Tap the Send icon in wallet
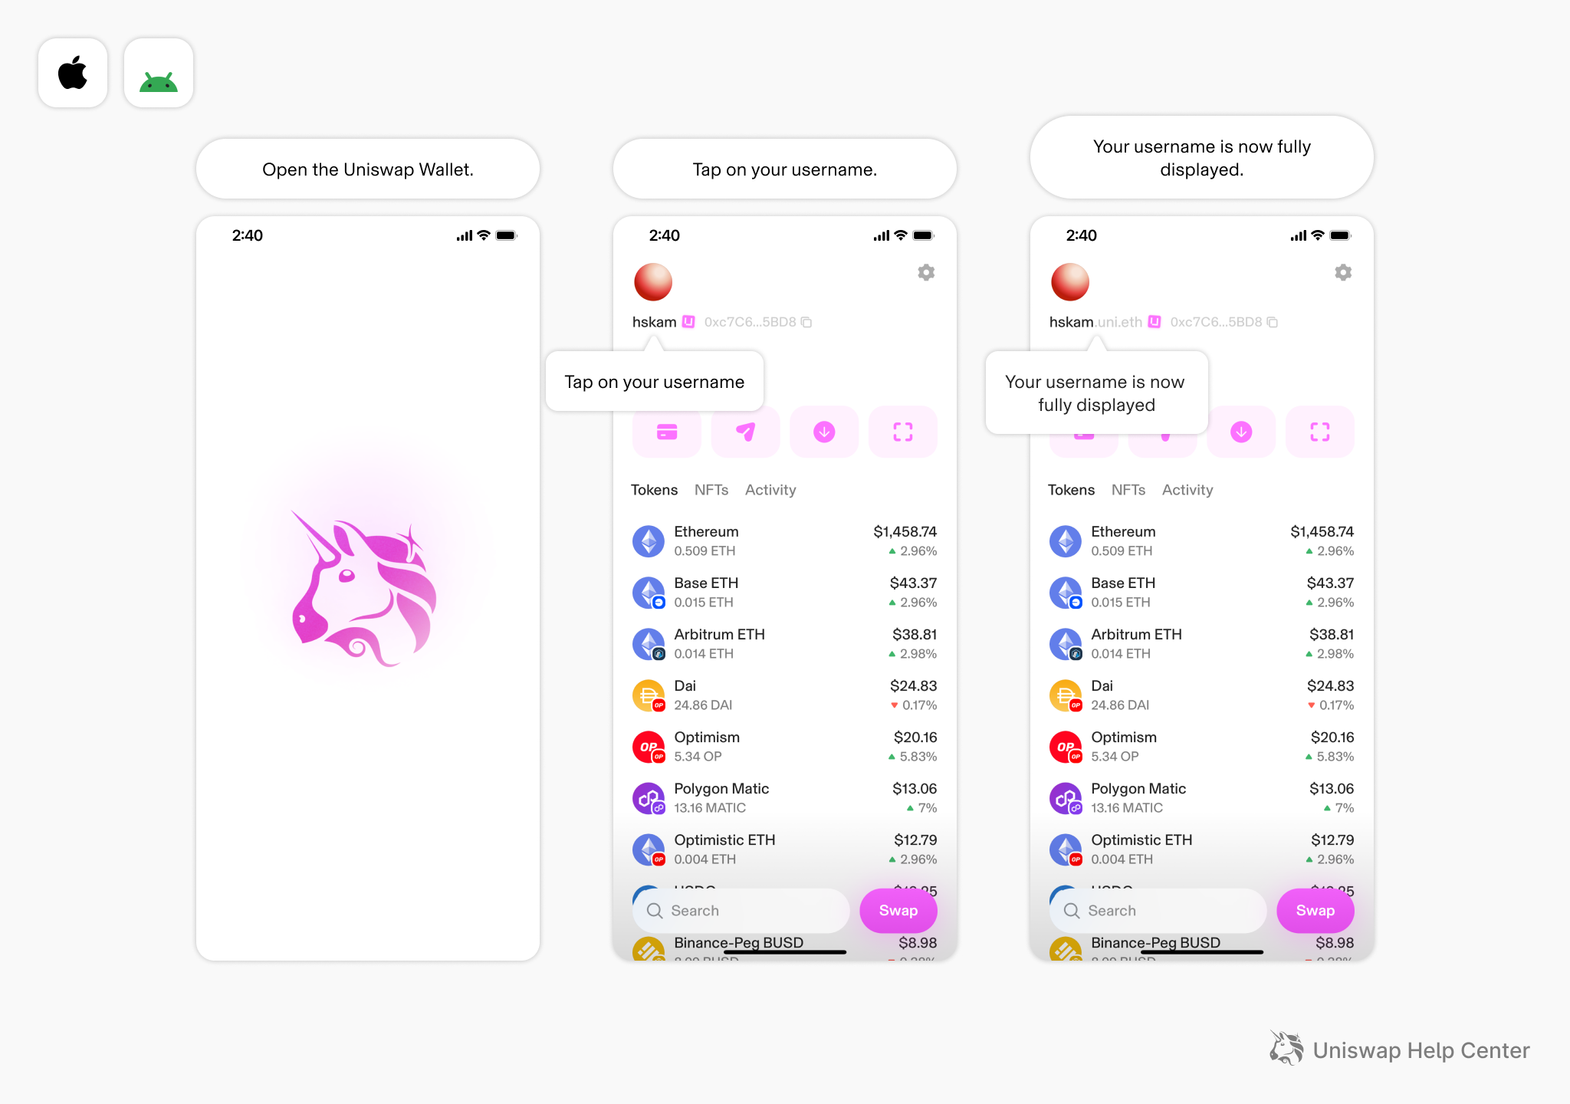Image resolution: width=1570 pixels, height=1104 pixels. (x=743, y=432)
